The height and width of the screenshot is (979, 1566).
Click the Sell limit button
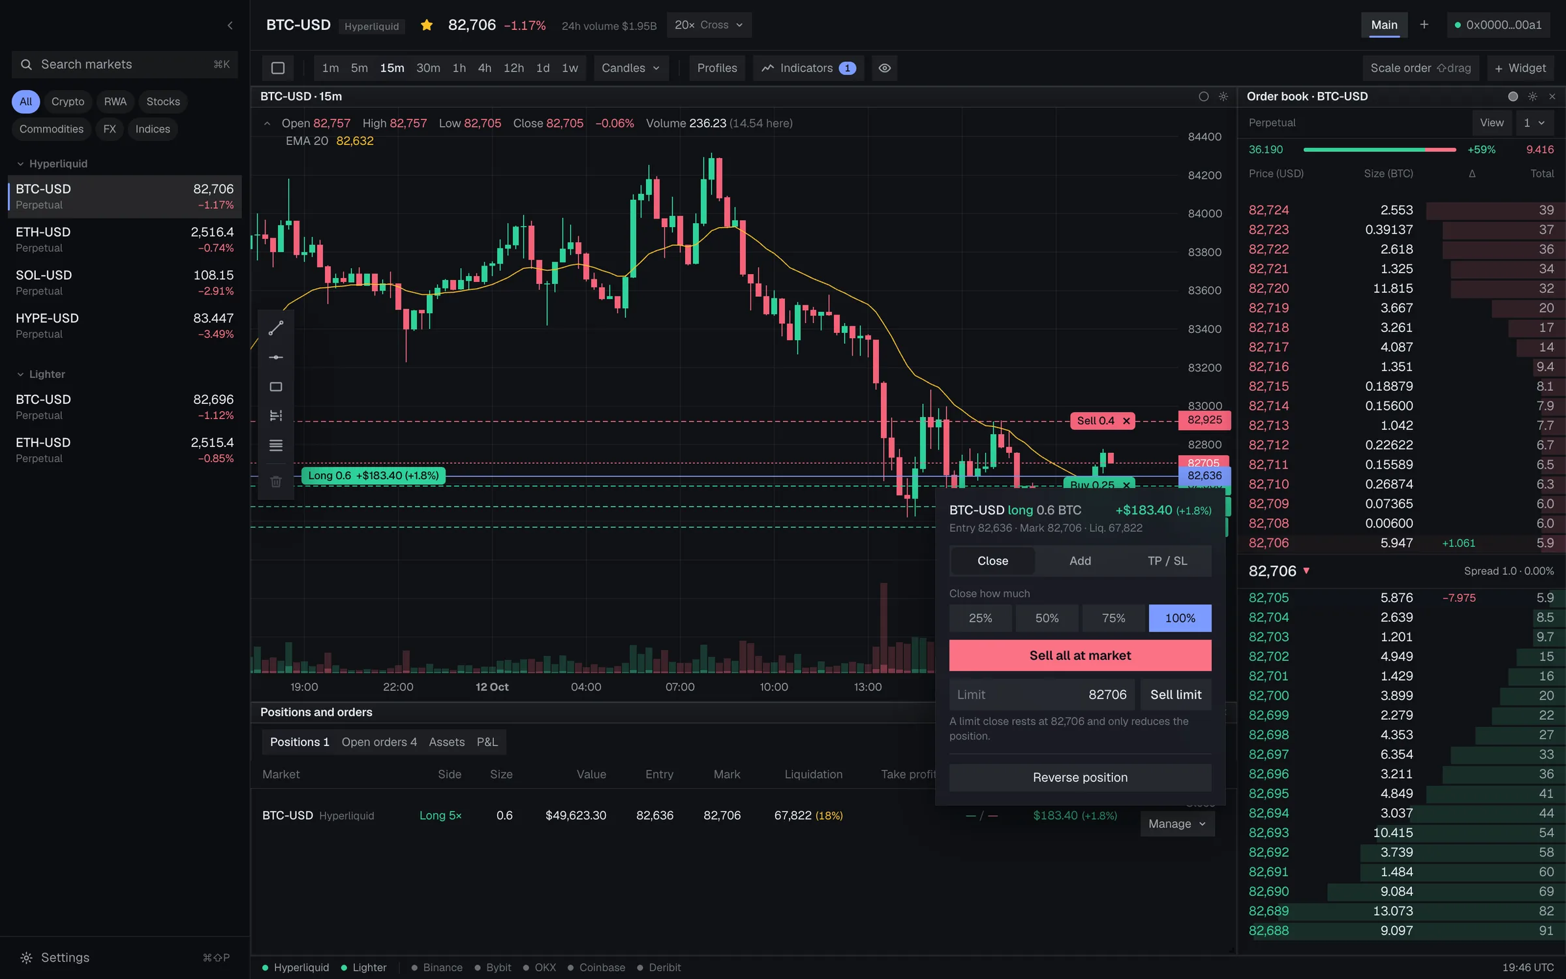[x=1176, y=694]
